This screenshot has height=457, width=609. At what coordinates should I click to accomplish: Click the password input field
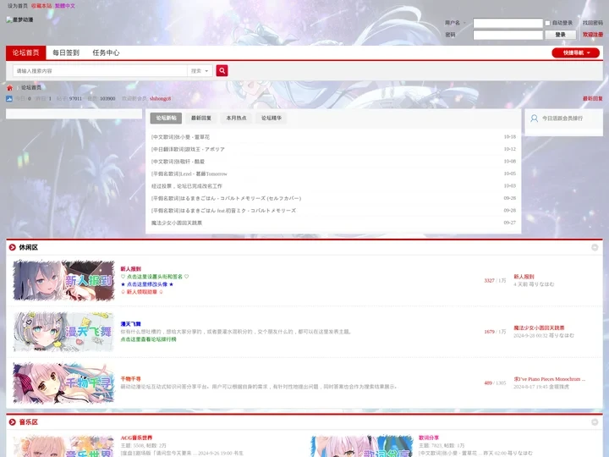tap(507, 35)
